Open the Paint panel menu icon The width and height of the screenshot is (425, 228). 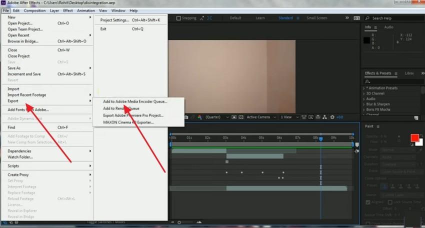378,126
